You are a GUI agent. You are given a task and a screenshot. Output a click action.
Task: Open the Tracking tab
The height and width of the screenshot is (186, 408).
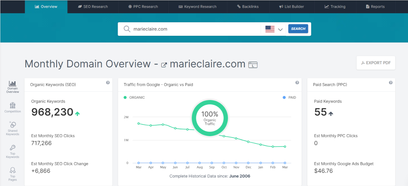coord(335,6)
